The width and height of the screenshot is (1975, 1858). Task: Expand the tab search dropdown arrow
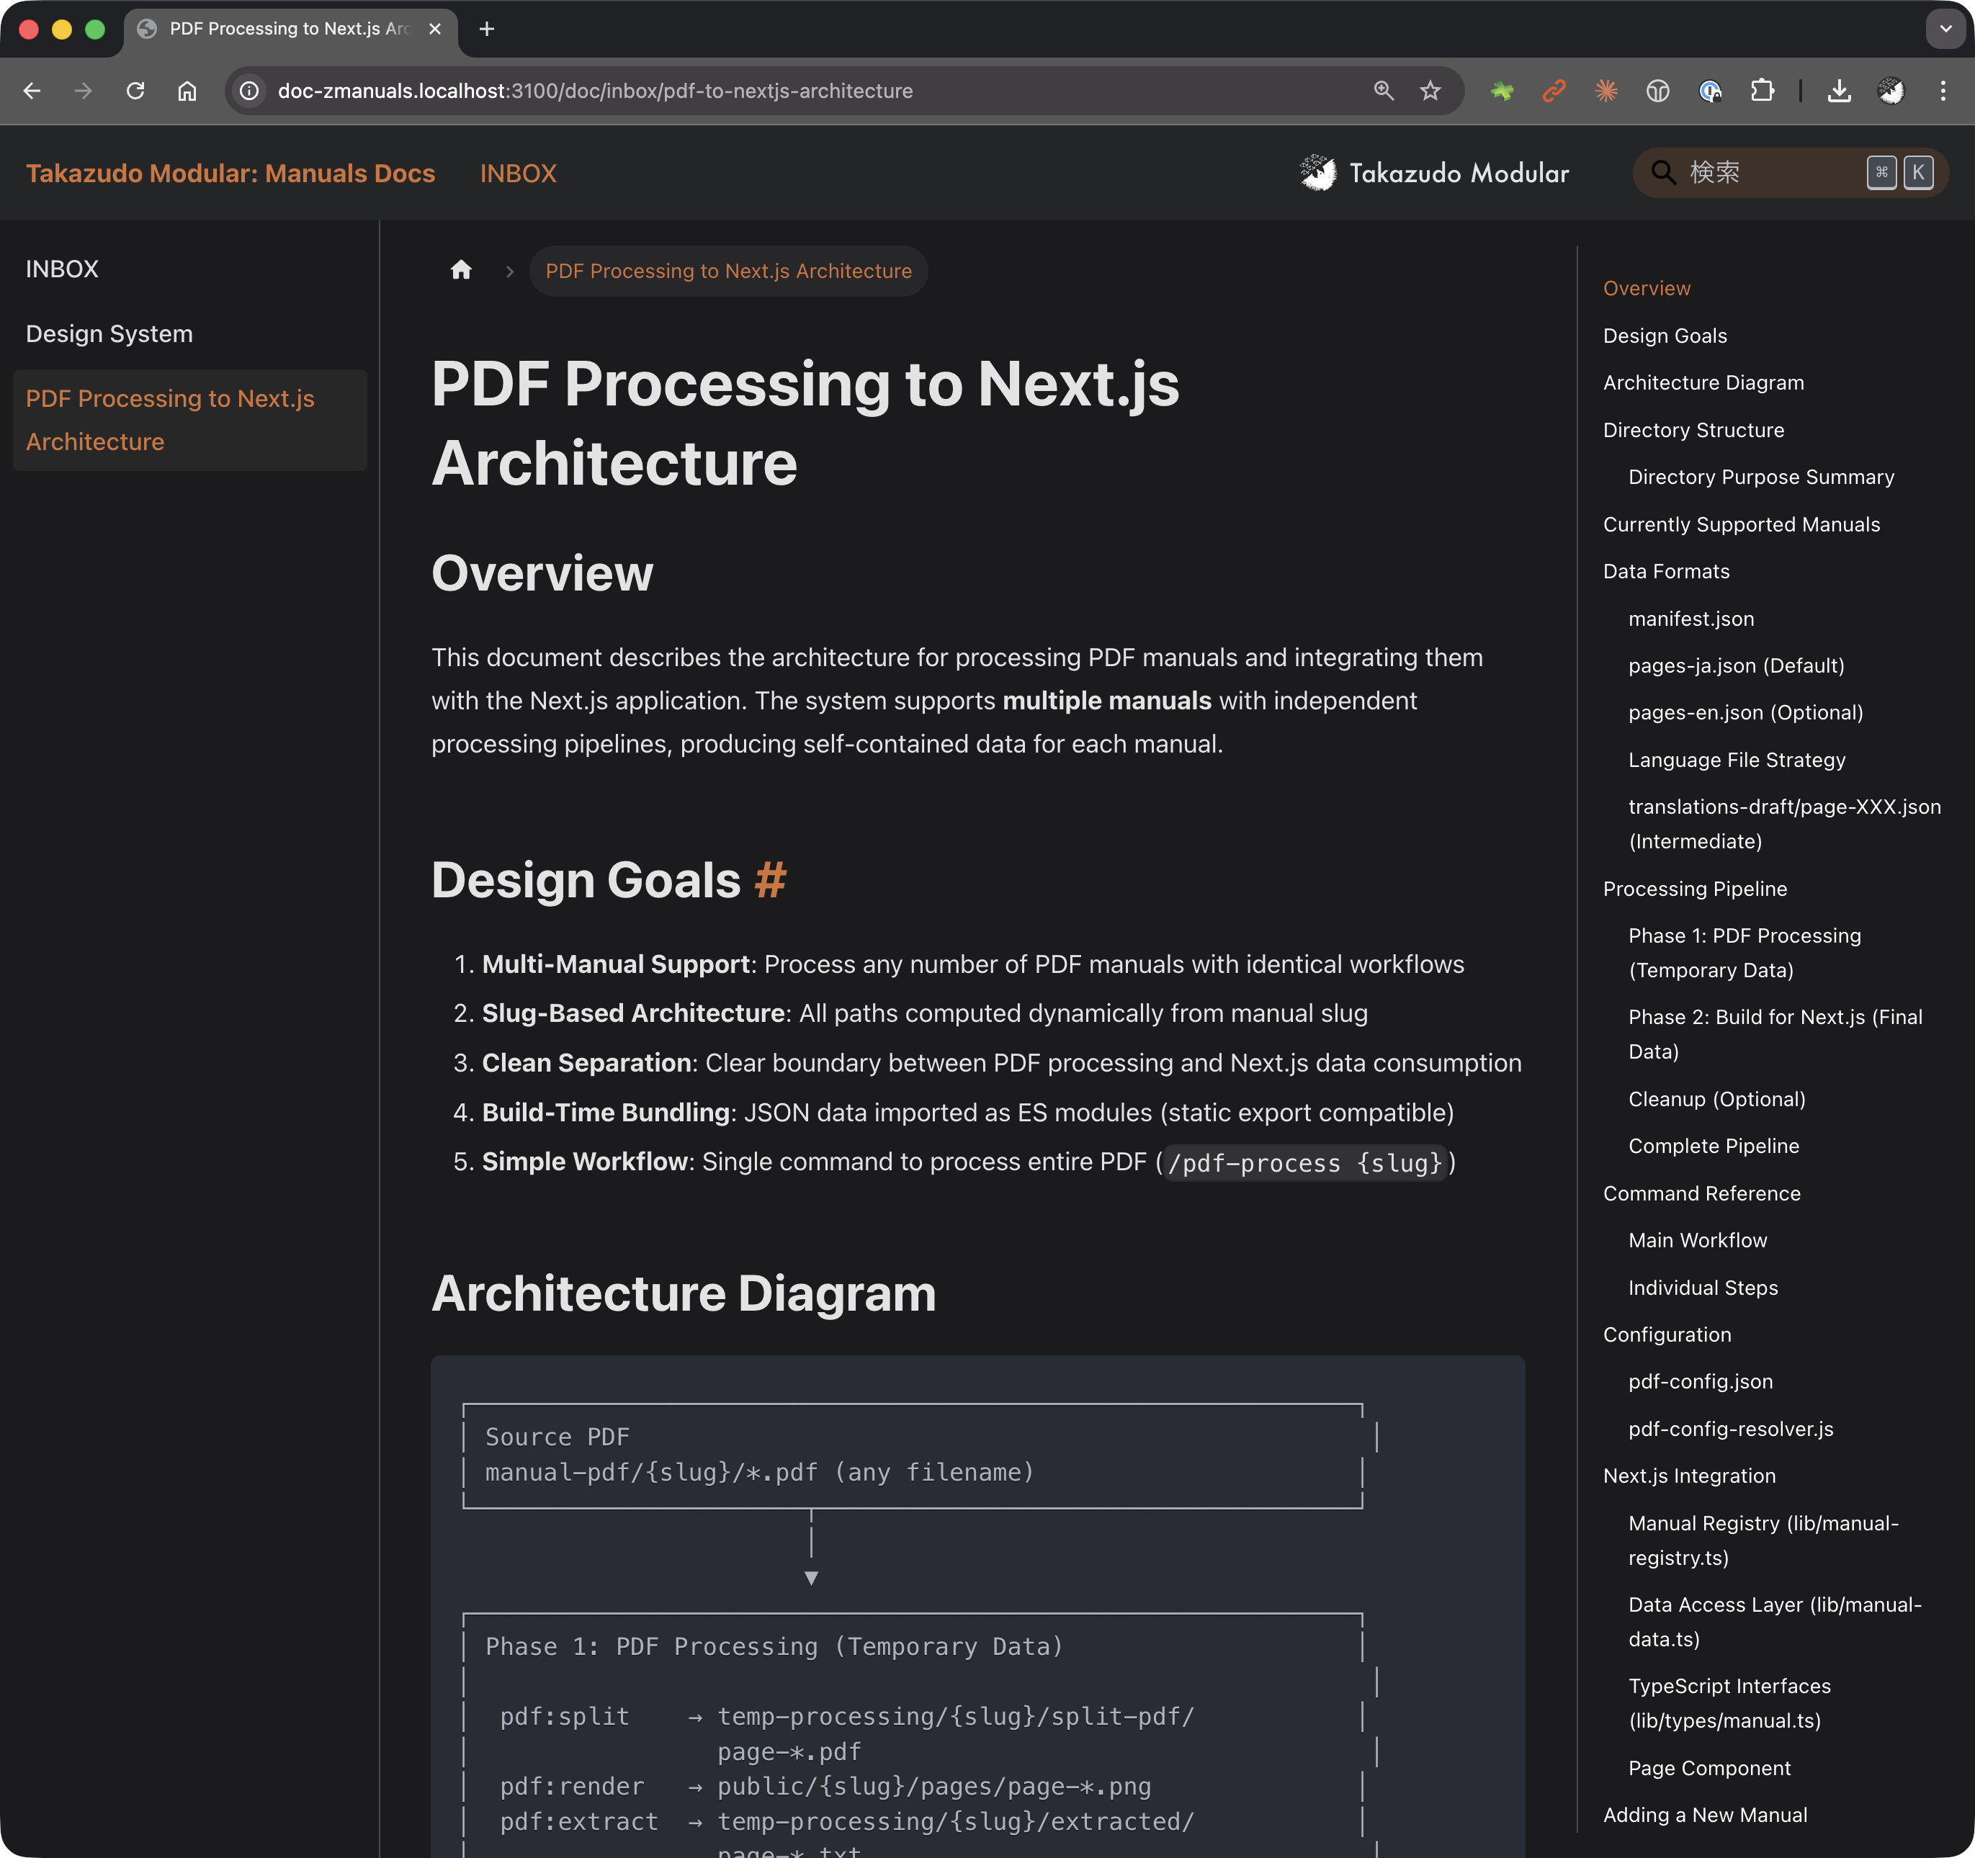1945,29
